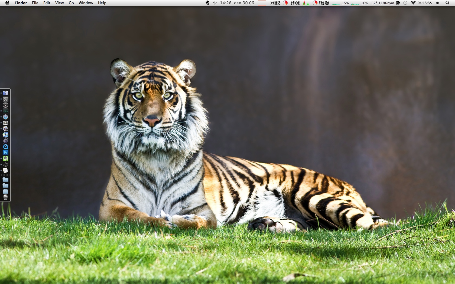Click the green CPU activity graph
Screen dimensions: 455x284
[x=306, y=3]
